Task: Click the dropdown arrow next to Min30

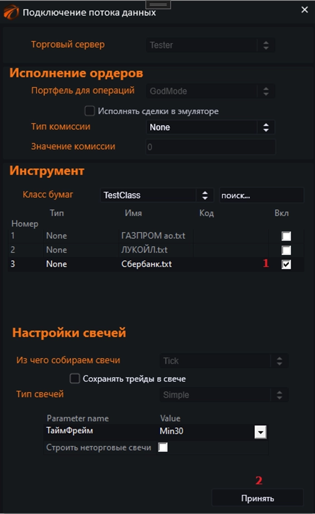Action: pos(260,432)
